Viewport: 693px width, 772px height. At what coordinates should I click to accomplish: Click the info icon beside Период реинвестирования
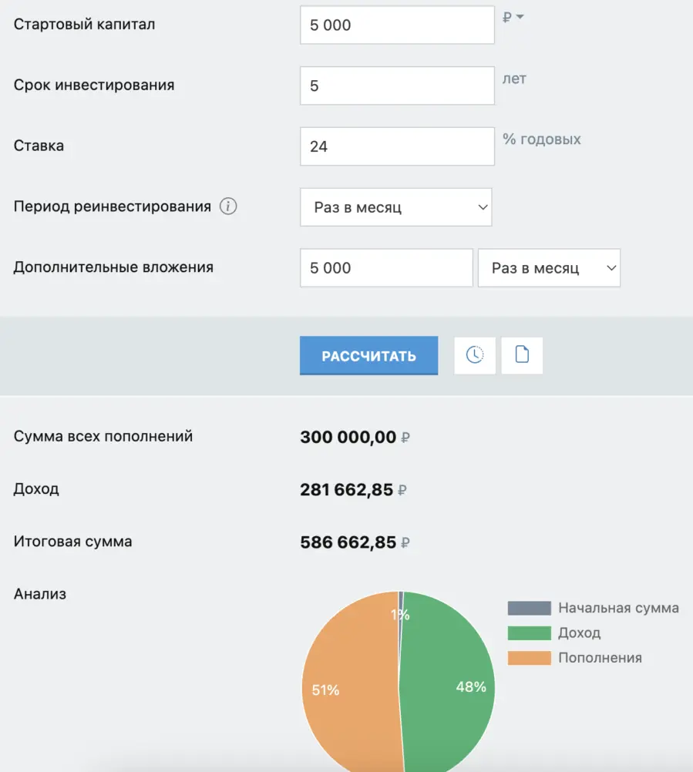click(228, 206)
